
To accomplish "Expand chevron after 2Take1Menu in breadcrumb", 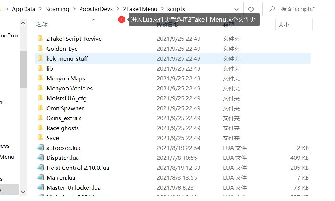I will 163,9.
